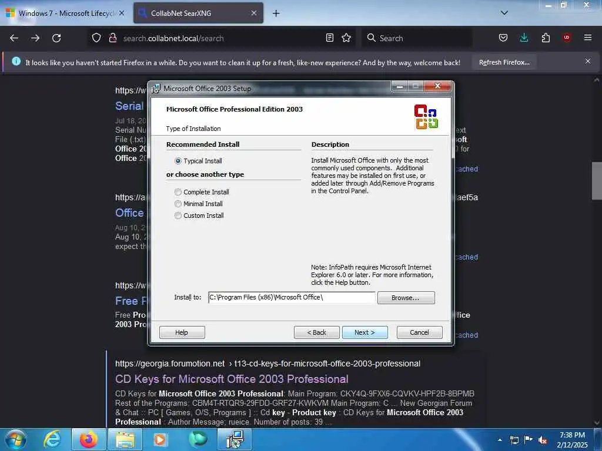
Task: Bookmark this page with the star icon
Action: click(x=346, y=38)
